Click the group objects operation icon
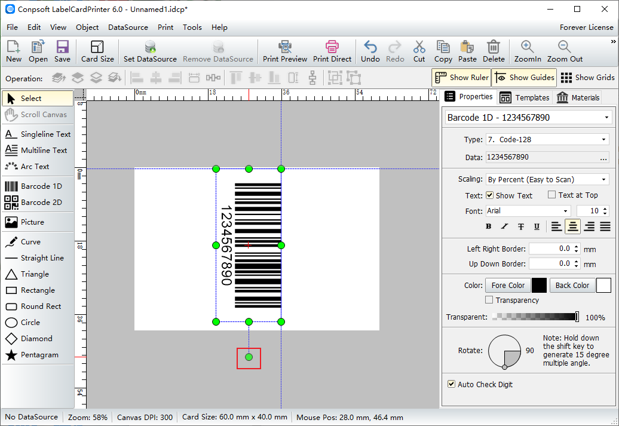The height and width of the screenshot is (426, 619). coord(335,78)
